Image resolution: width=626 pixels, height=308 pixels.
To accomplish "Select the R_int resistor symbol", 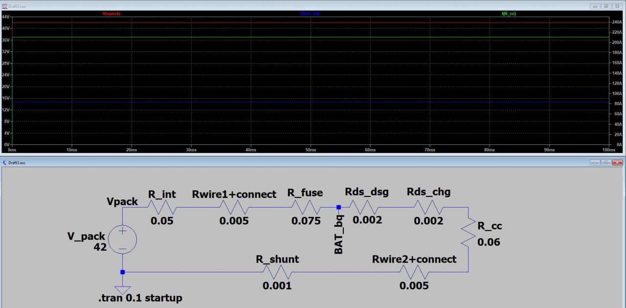I will [162, 208].
